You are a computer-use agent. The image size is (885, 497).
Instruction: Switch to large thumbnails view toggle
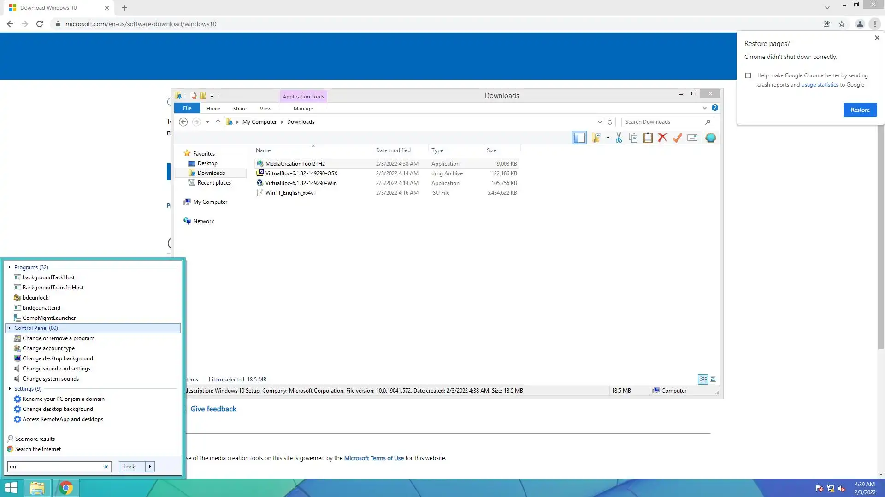[713, 379]
